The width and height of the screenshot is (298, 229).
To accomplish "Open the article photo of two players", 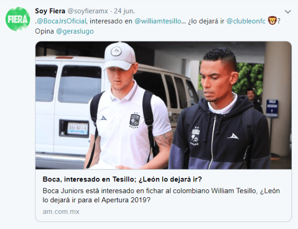I will coord(163,105).
